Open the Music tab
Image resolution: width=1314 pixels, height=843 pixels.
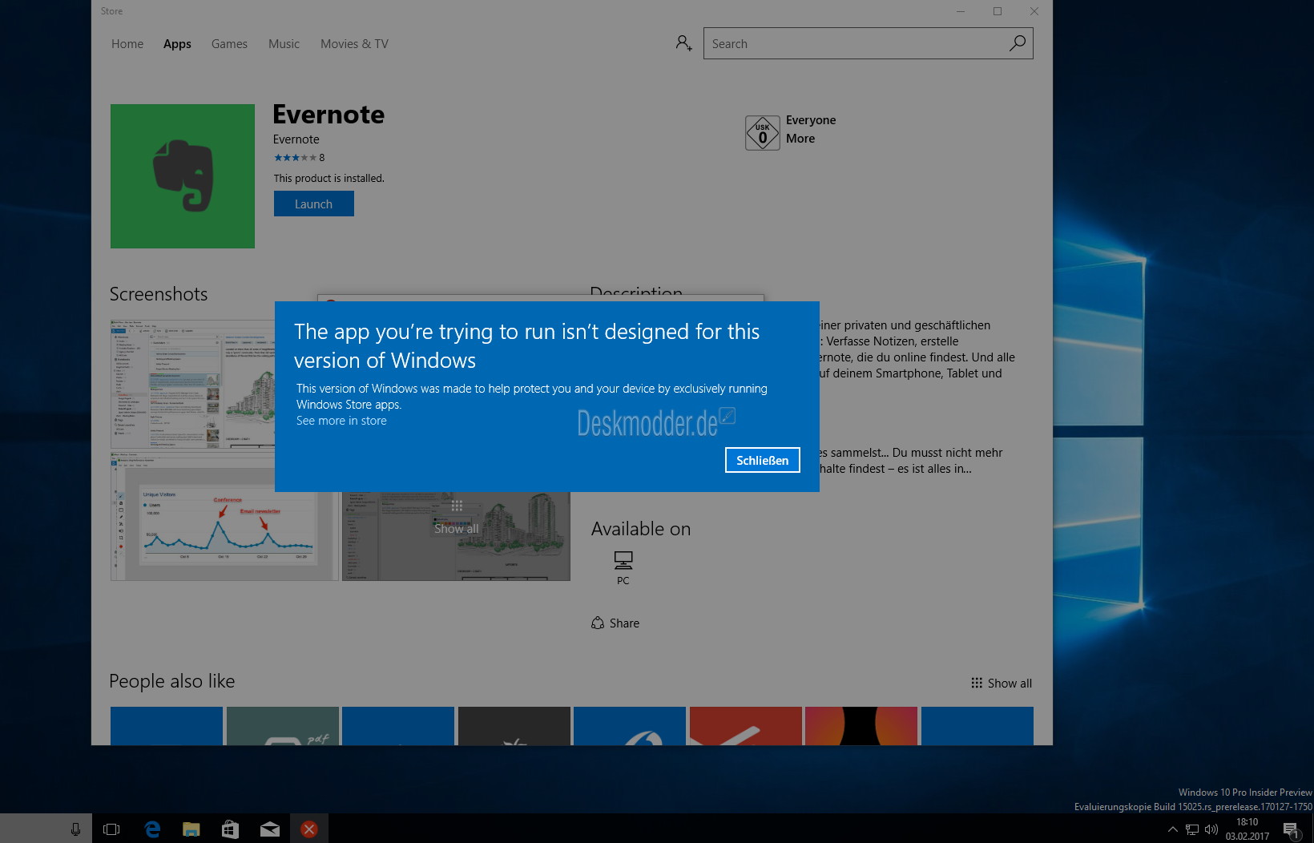[284, 44]
